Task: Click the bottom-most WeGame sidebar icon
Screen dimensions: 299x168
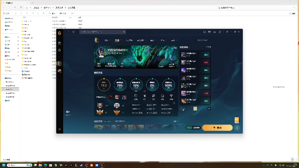Action: (x=59, y=129)
